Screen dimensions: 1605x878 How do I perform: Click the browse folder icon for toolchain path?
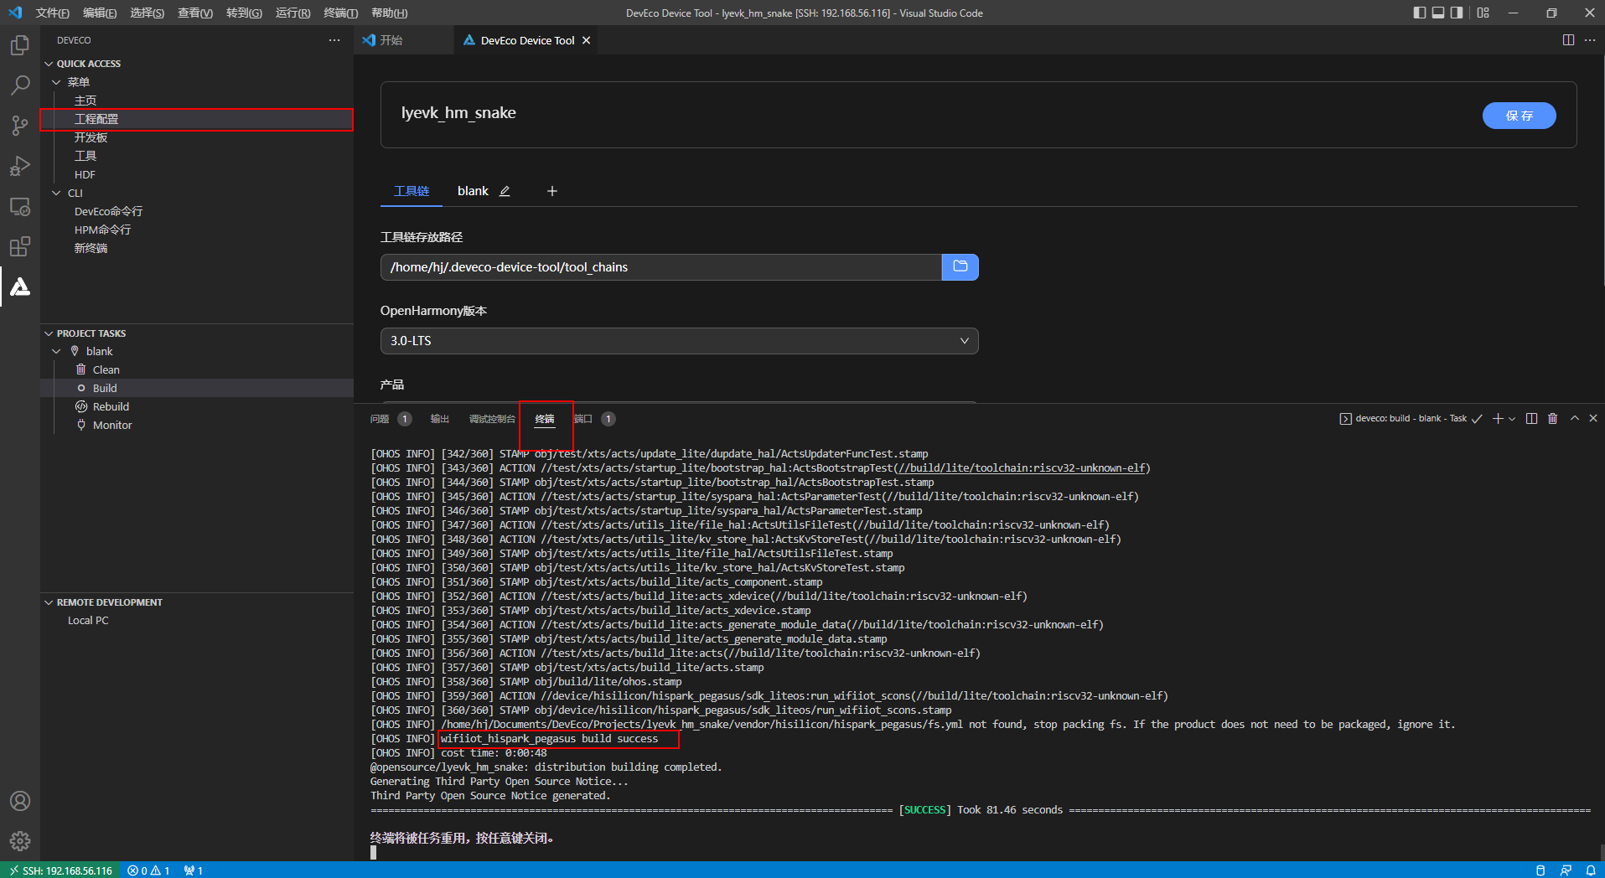960,267
